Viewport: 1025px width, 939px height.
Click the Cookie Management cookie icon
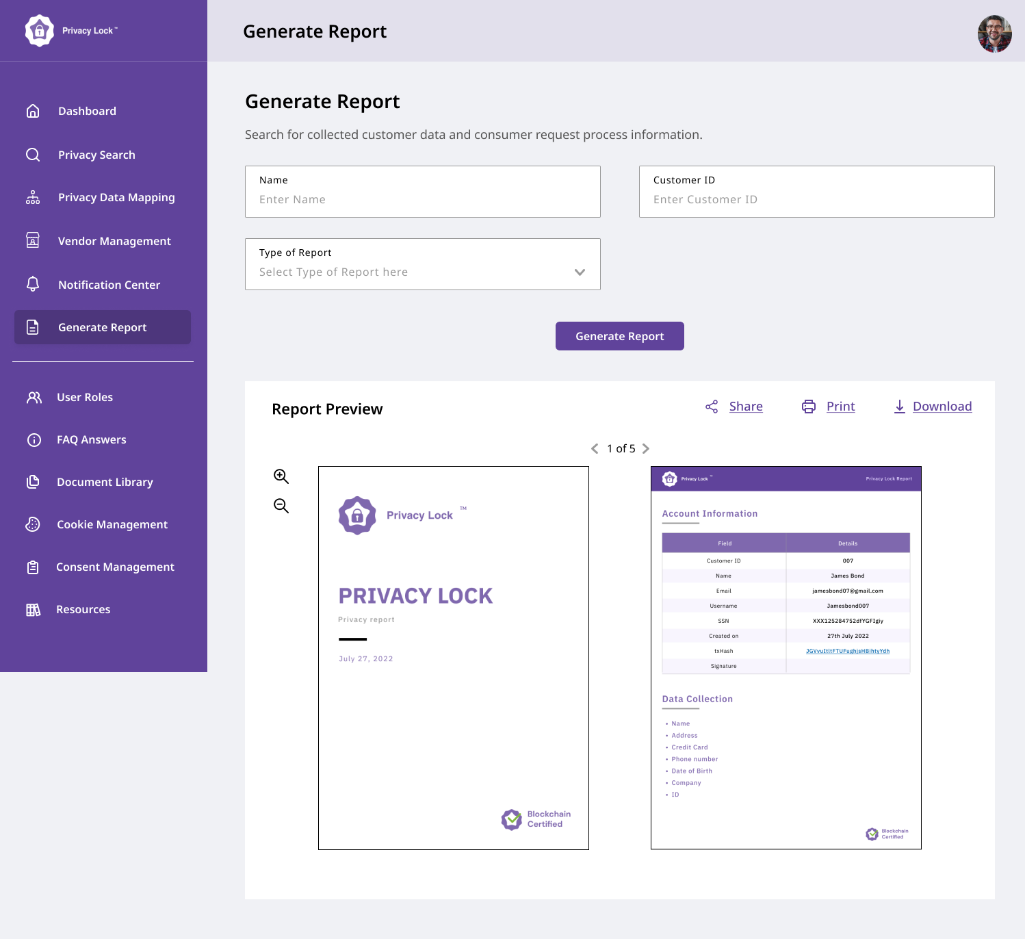click(x=33, y=524)
